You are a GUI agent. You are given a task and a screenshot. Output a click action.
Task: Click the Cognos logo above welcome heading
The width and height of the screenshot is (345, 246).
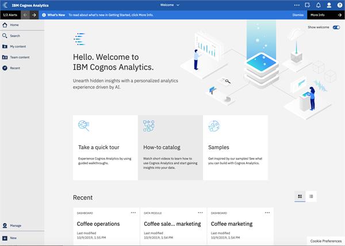[x=79, y=39]
